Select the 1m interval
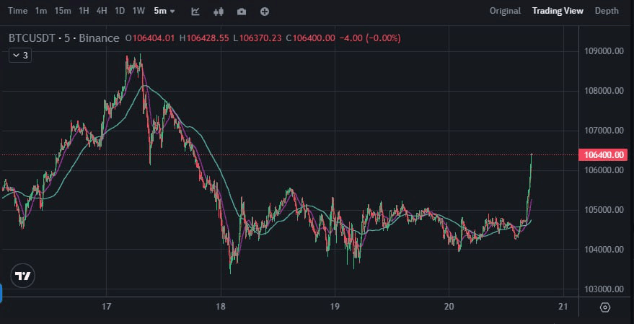 [x=41, y=11]
